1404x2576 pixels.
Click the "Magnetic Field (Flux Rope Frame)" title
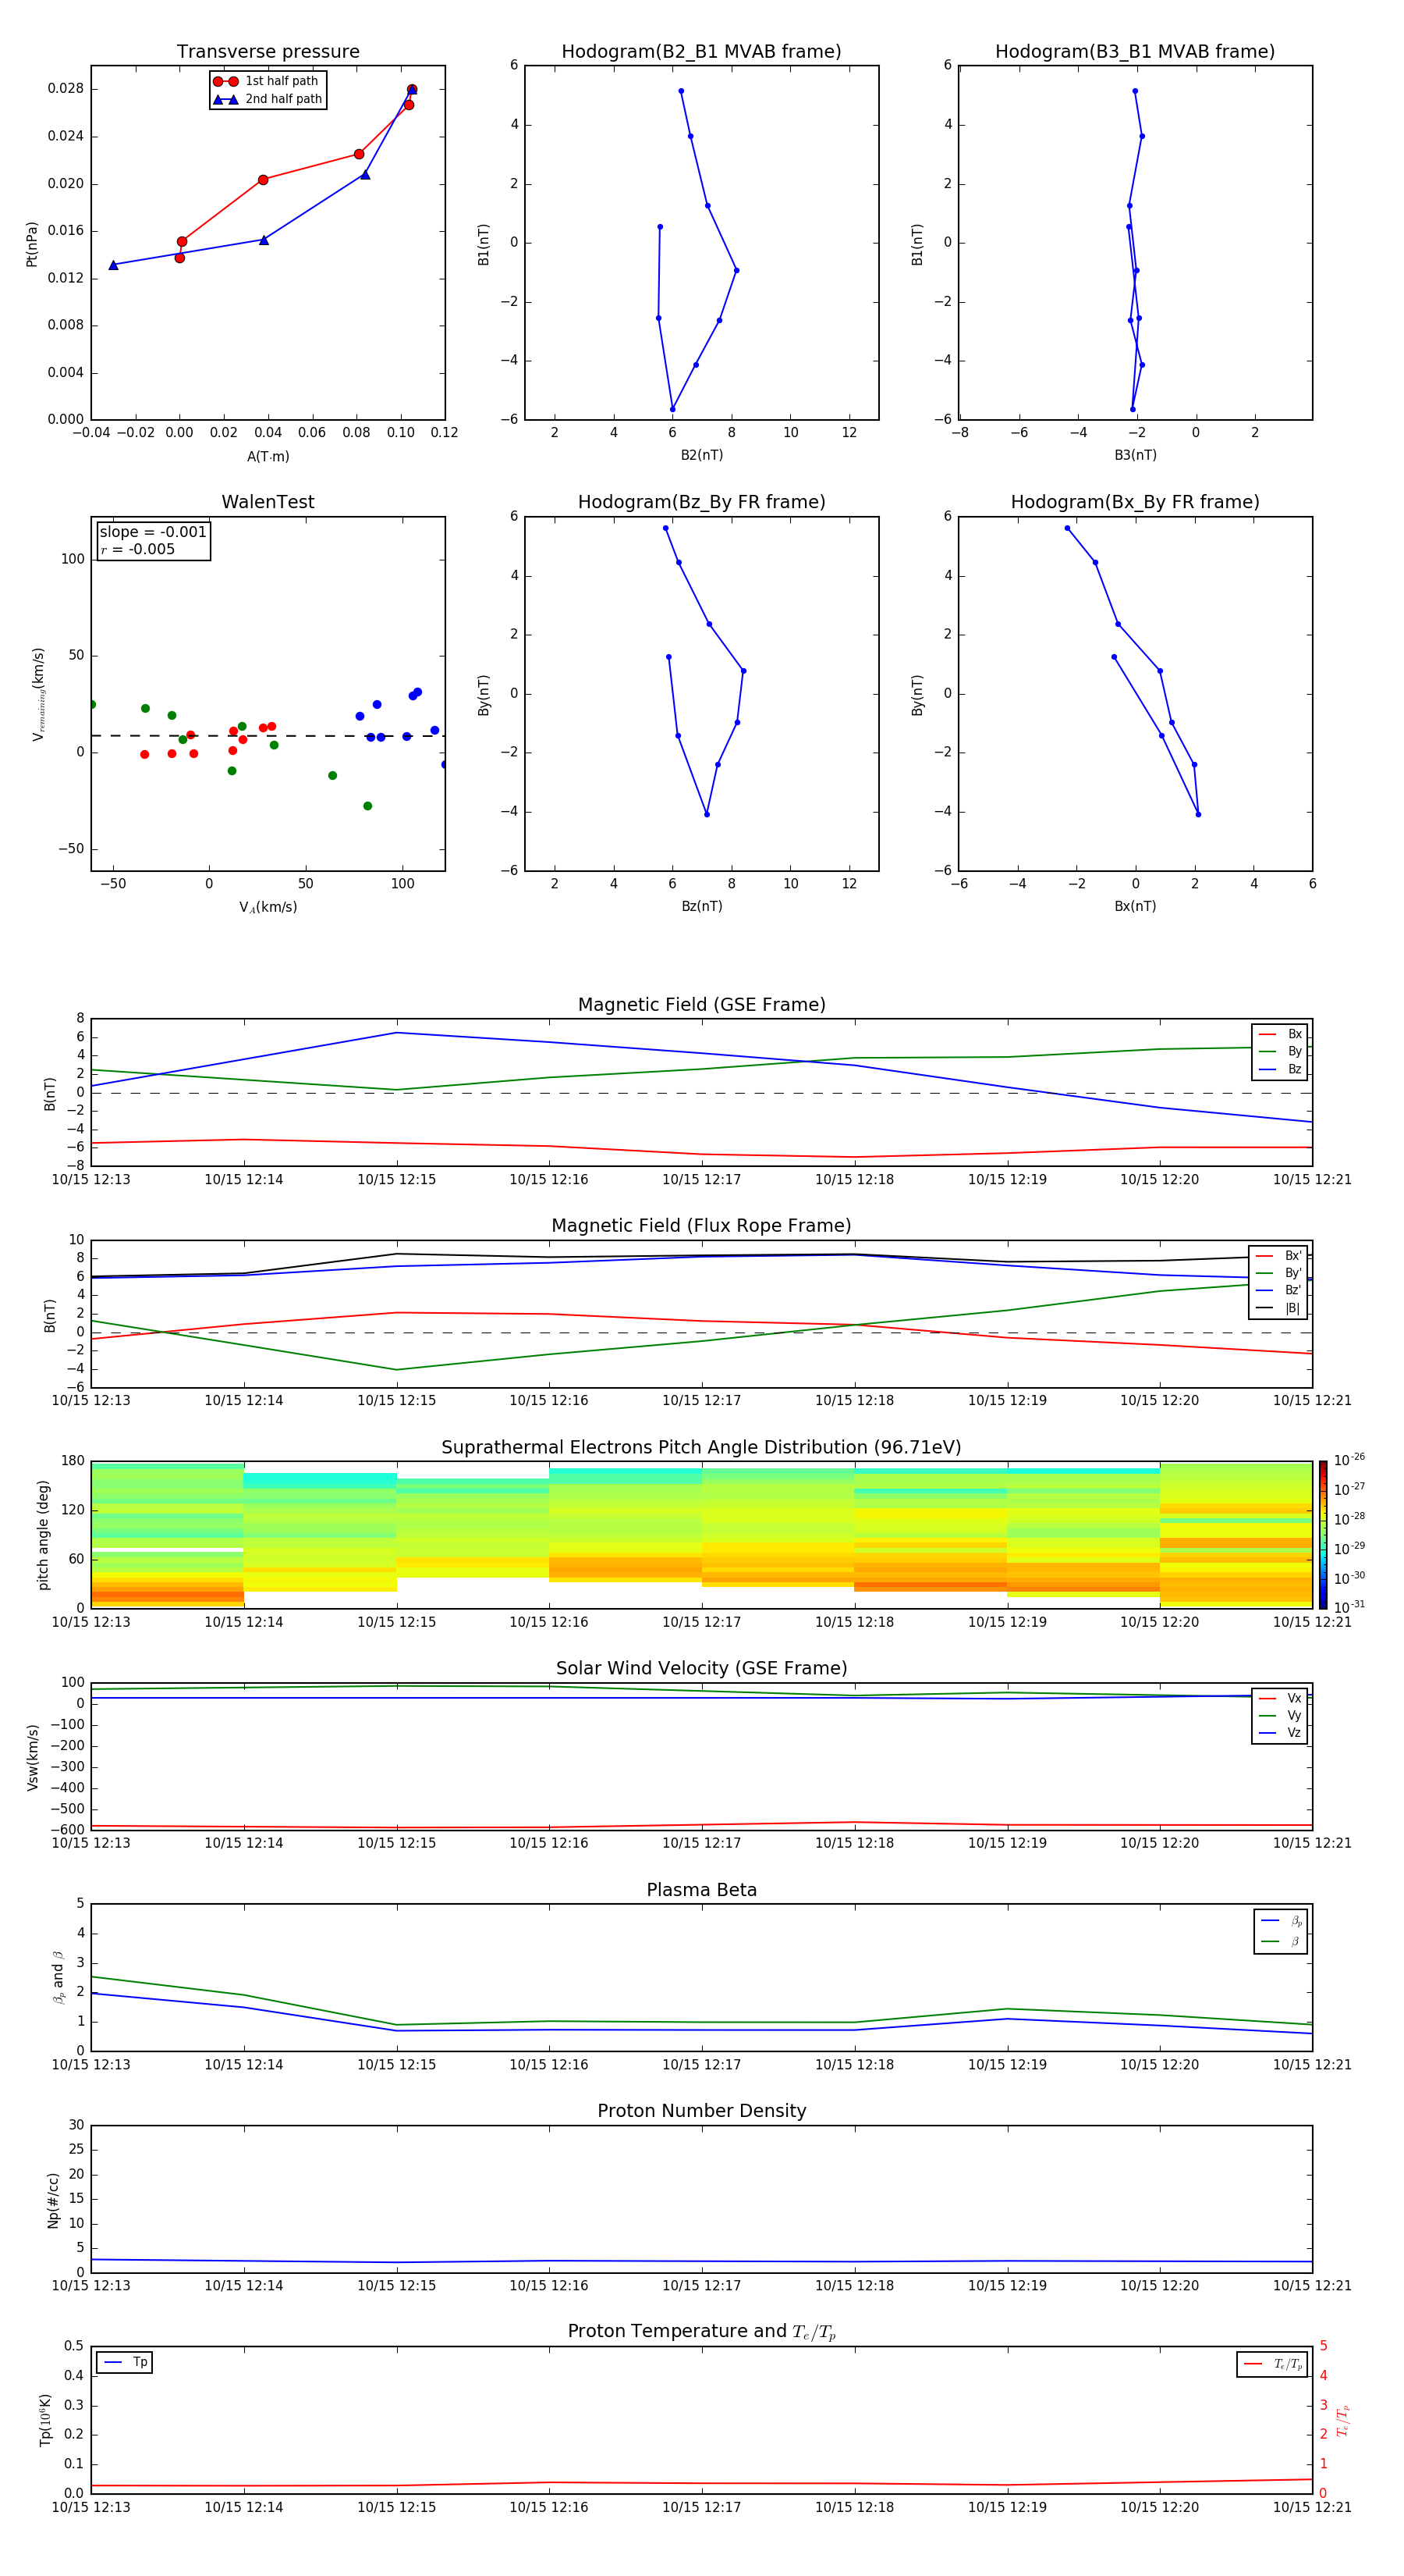click(x=701, y=1226)
